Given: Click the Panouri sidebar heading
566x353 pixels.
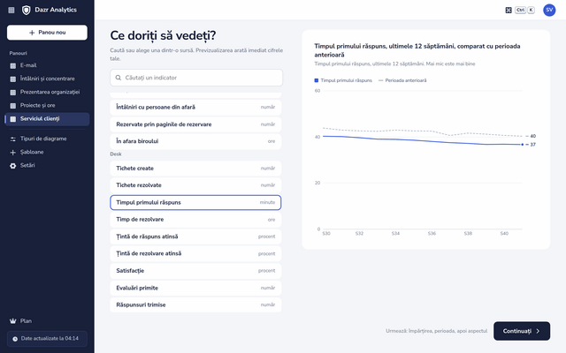Looking at the screenshot, I should pyautogui.click(x=18, y=53).
